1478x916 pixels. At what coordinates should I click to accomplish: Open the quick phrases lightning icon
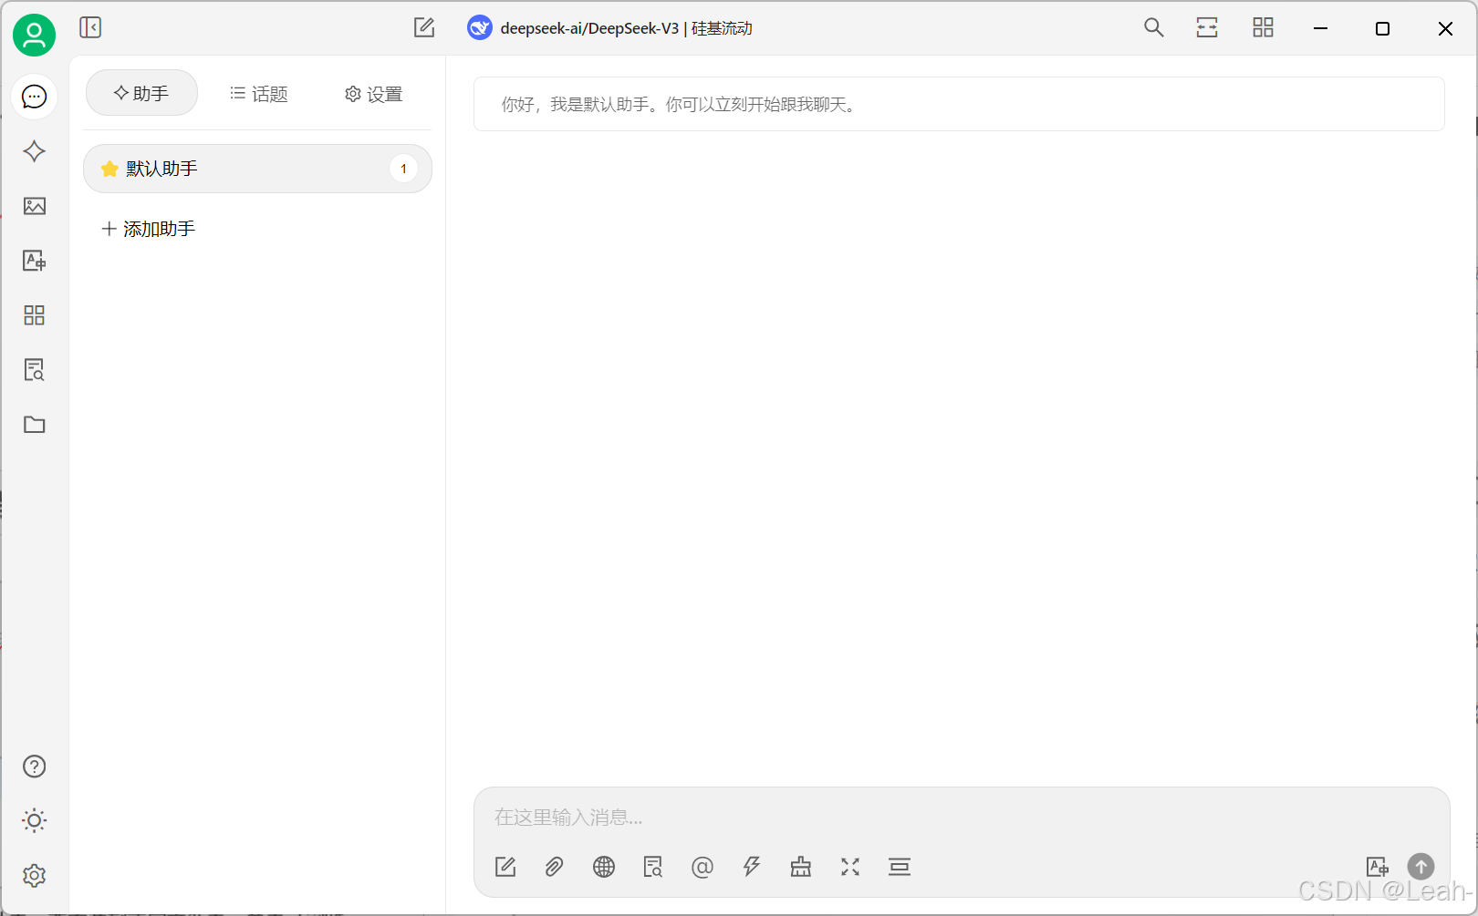(752, 867)
